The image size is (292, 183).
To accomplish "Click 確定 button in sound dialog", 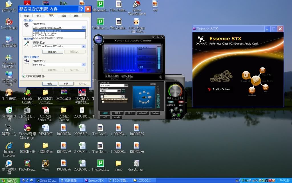I will point(50,84).
